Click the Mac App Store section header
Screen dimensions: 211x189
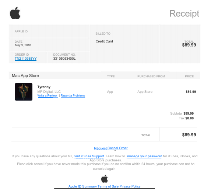(25, 76)
